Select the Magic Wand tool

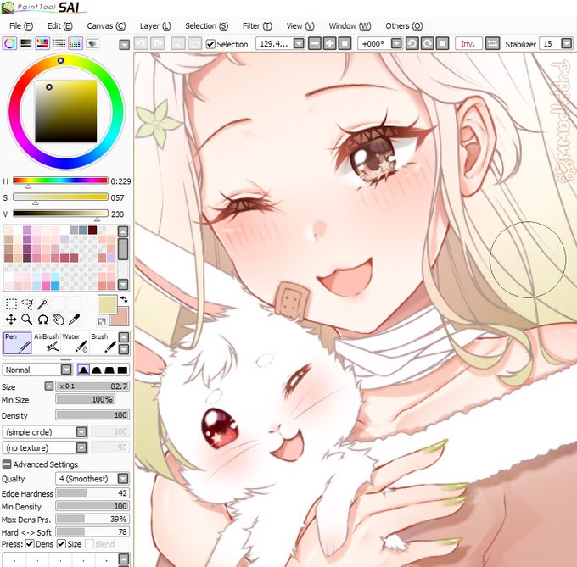pyautogui.click(x=42, y=304)
